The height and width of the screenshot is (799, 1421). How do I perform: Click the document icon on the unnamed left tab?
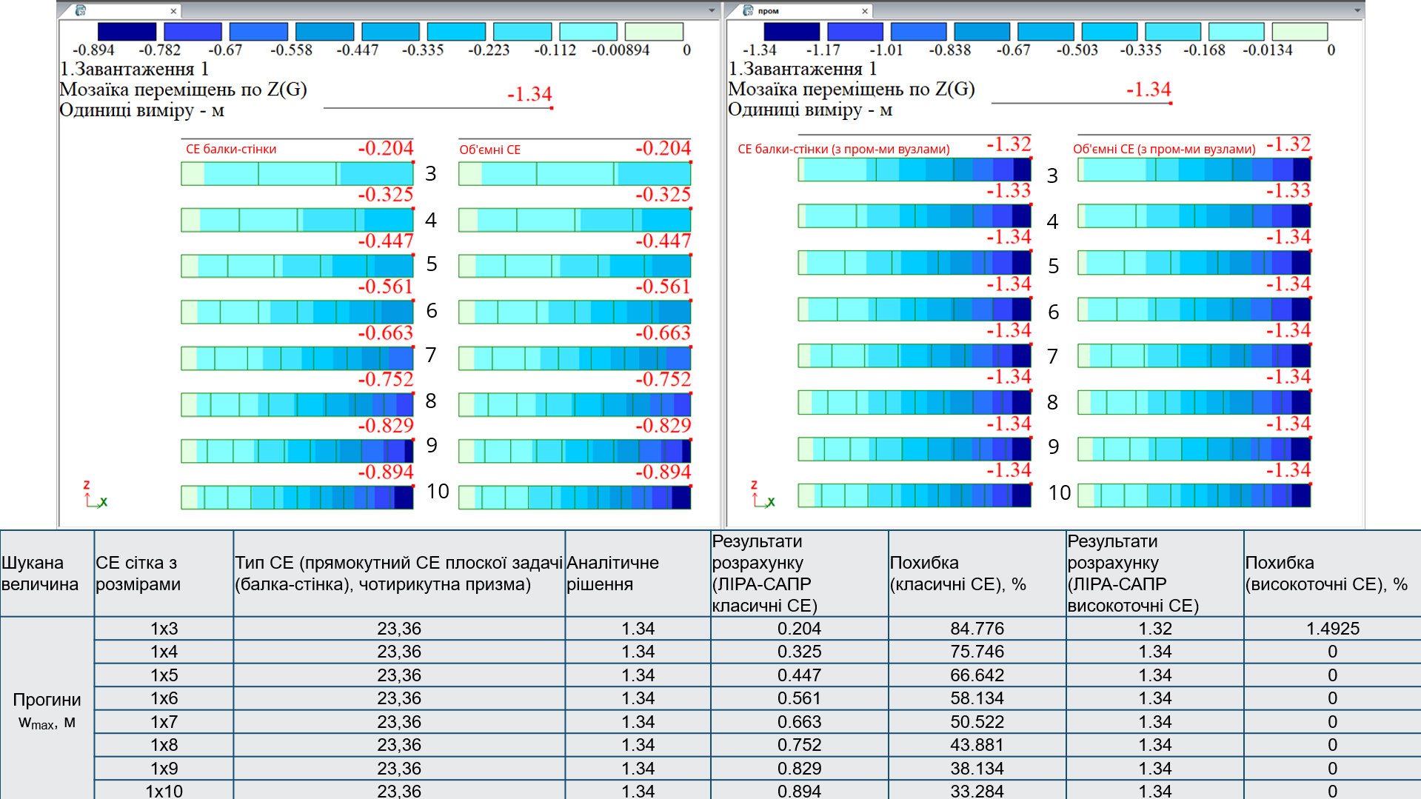[81, 10]
